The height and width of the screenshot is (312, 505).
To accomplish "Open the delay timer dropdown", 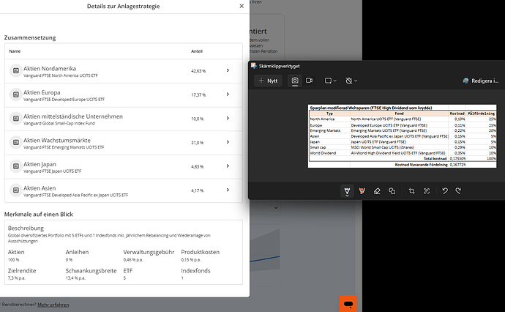I will [353, 81].
